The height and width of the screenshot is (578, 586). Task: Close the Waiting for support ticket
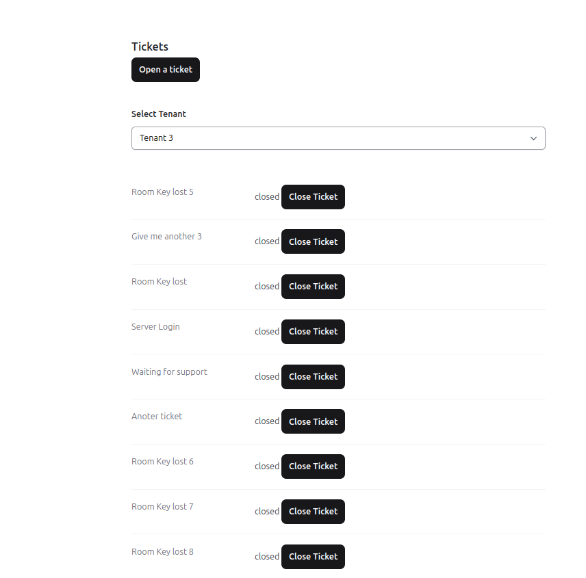click(313, 377)
